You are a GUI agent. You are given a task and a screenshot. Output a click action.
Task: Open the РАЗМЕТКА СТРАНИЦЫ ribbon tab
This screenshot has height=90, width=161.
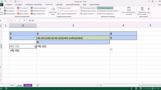pyautogui.click(x=33, y=4)
